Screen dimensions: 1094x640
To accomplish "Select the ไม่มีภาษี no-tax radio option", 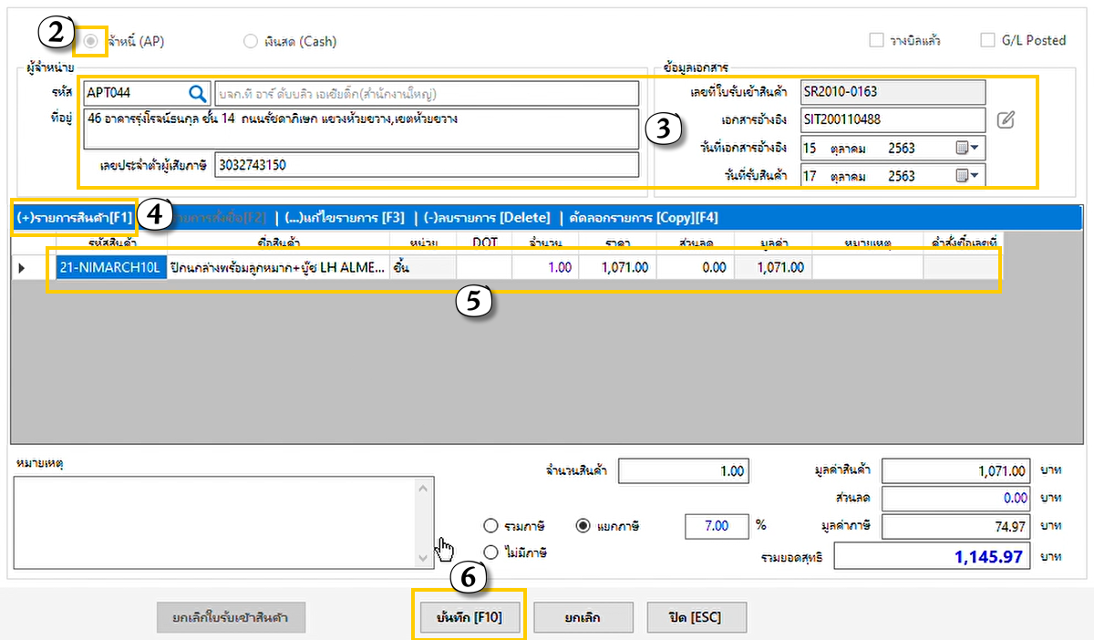I will (x=491, y=552).
